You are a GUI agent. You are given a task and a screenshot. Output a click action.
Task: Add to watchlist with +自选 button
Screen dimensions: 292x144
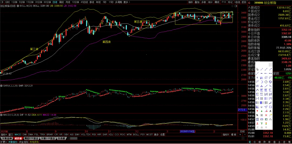237,2
